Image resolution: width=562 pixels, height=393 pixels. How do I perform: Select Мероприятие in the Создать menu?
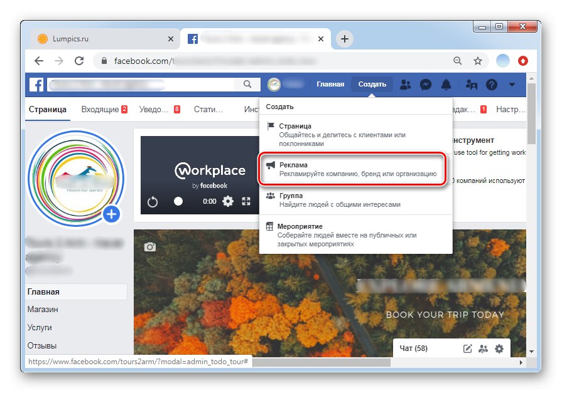[356, 235]
